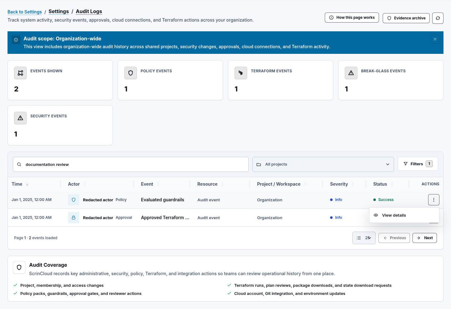Viewport: 451px width, 309px height.
Task: Click the Events Shown card icon
Action: point(20,73)
